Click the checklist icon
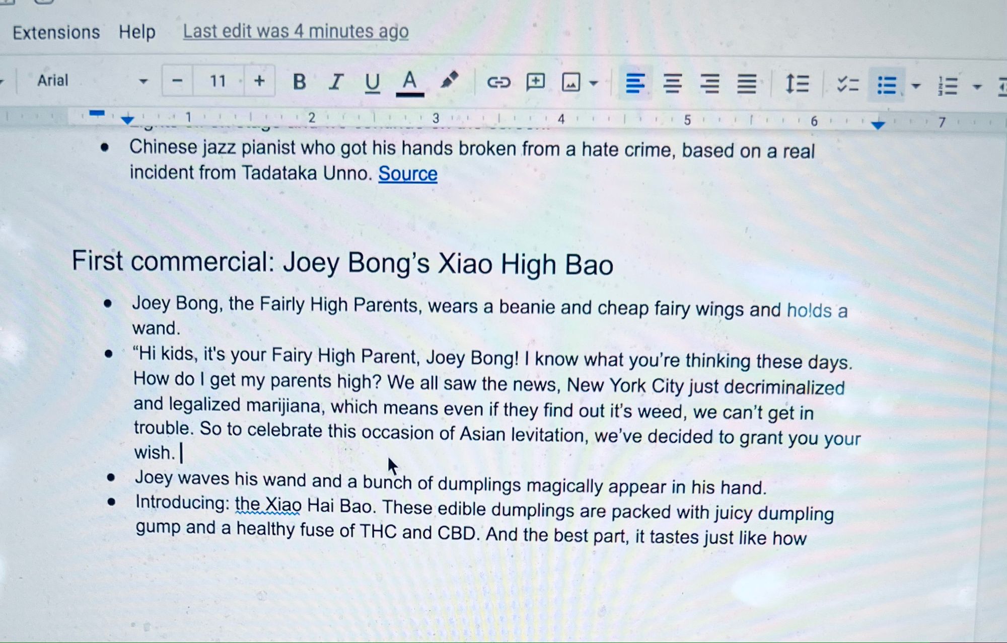This screenshot has width=1007, height=643. click(x=847, y=85)
